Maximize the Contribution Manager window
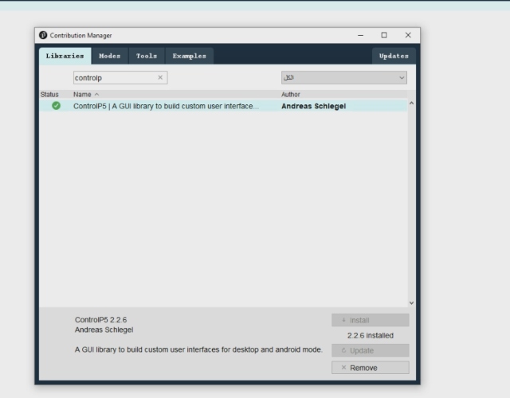 tap(384, 35)
